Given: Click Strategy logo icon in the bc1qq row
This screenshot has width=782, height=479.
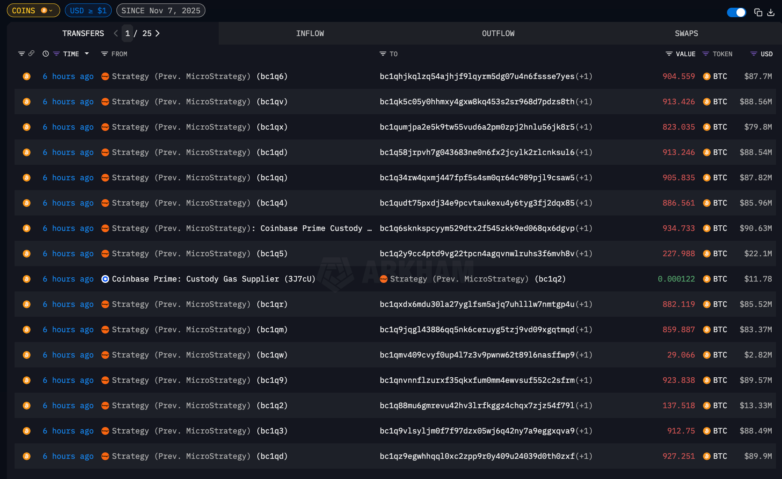Looking at the screenshot, I should click(105, 178).
